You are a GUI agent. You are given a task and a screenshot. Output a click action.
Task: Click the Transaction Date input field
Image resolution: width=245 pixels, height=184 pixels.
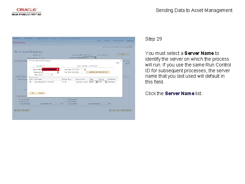tap(56, 104)
